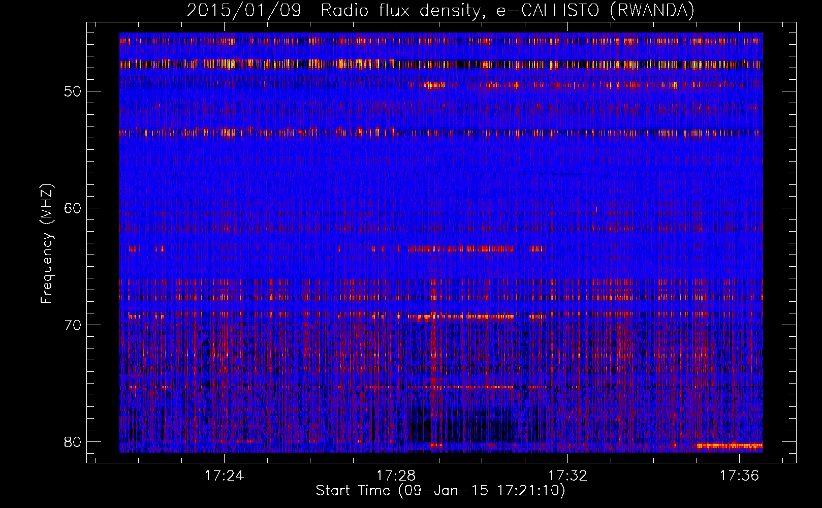This screenshot has width=822, height=508.
Task: Click the 17:36 time tick label
Action: pyautogui.click(x=739, y=475)
